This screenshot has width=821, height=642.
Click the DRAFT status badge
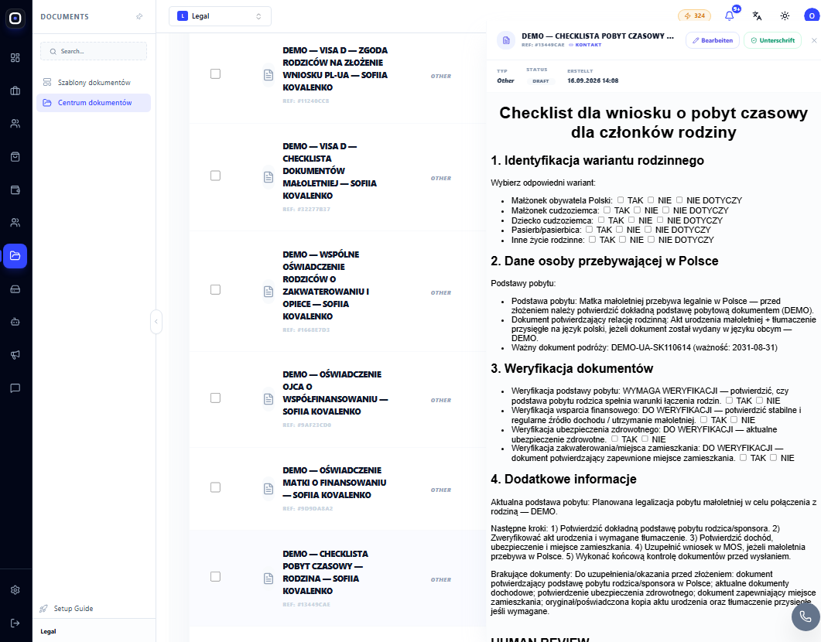tap(541, 81)
